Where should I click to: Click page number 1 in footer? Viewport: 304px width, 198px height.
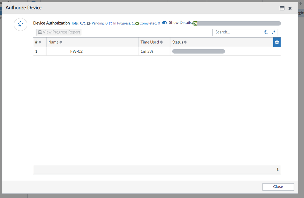point(277,169)
